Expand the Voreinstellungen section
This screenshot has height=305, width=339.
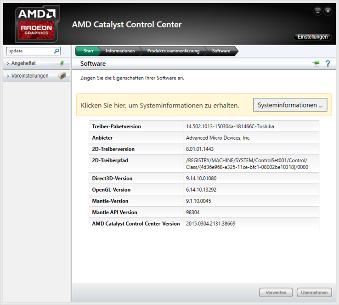tap(36, 76)
